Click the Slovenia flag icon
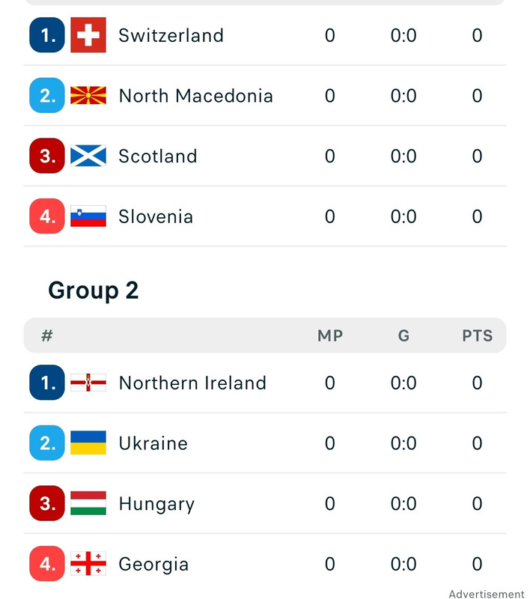The width and height of the screenshot is (530, 599). point(88,216)
